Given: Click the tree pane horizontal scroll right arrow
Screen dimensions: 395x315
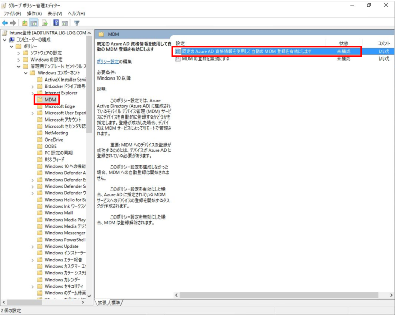Looking at the screenshot, I should coord(83,302).
